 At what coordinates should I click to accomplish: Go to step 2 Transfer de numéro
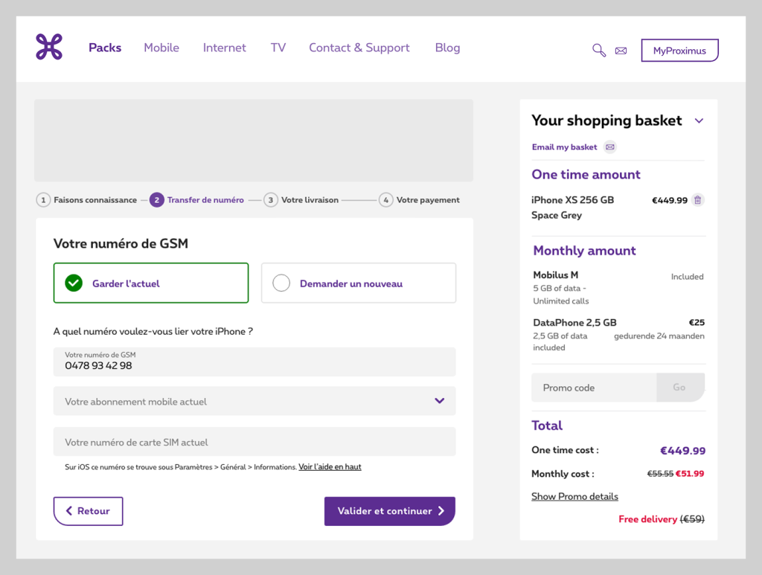point(196,199)
